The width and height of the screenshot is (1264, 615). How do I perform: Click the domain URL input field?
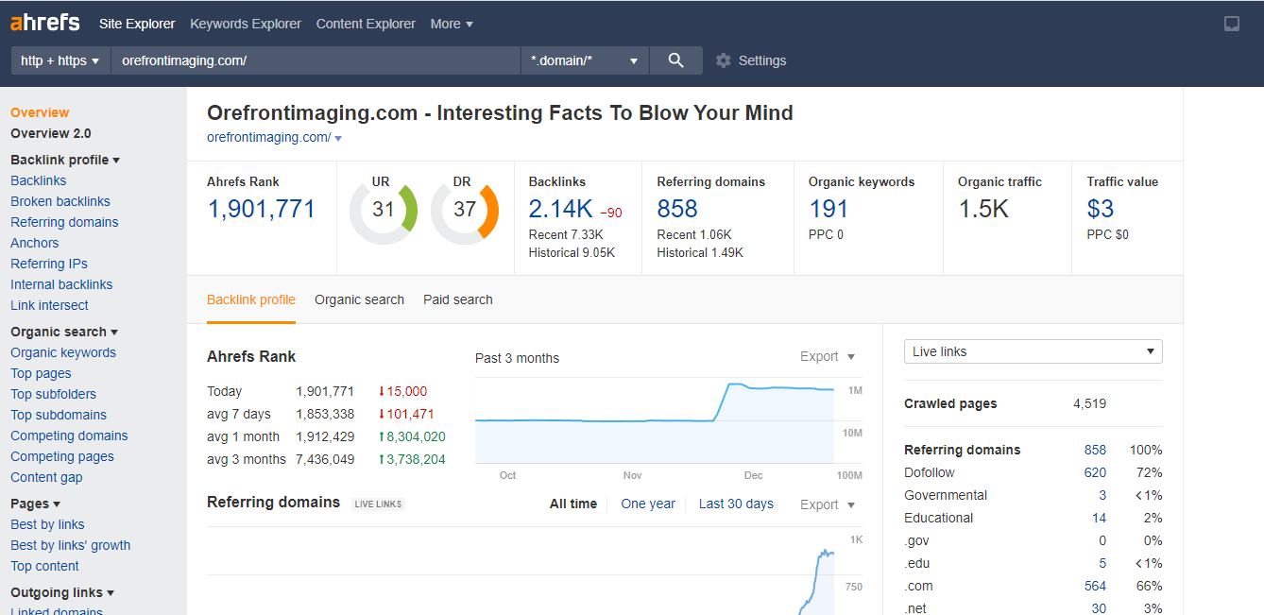tap(316, 60)
